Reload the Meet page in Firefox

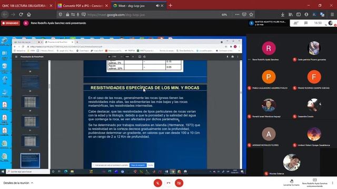point(21,15)
